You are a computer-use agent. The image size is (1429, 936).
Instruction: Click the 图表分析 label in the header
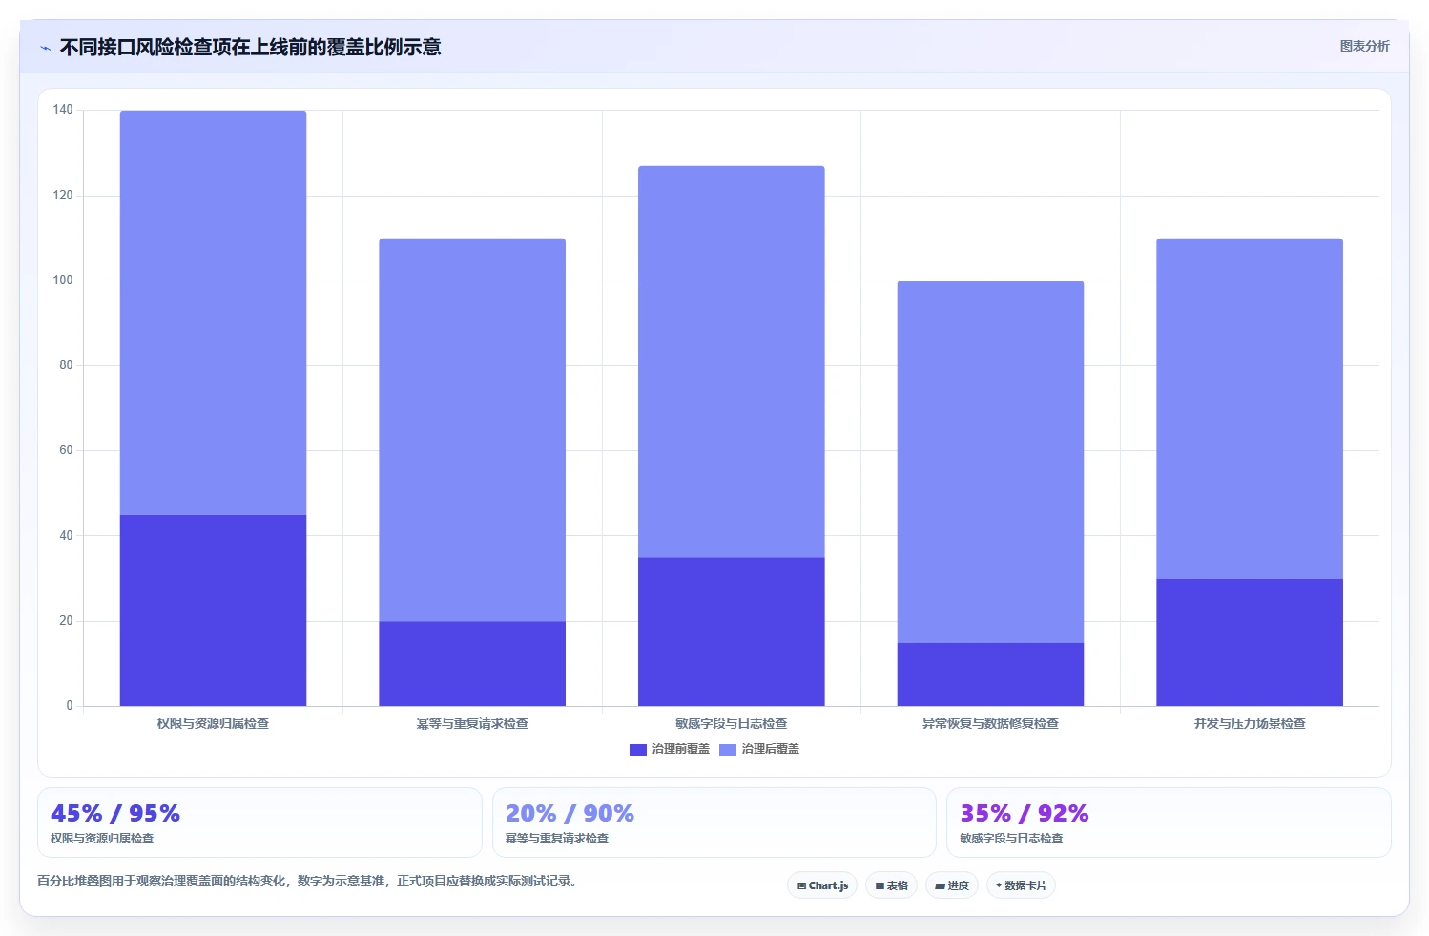tap(1364, 46)
